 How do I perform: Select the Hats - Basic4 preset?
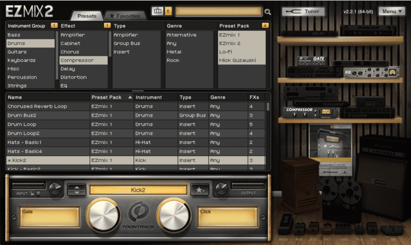click(x=135, y=152)
